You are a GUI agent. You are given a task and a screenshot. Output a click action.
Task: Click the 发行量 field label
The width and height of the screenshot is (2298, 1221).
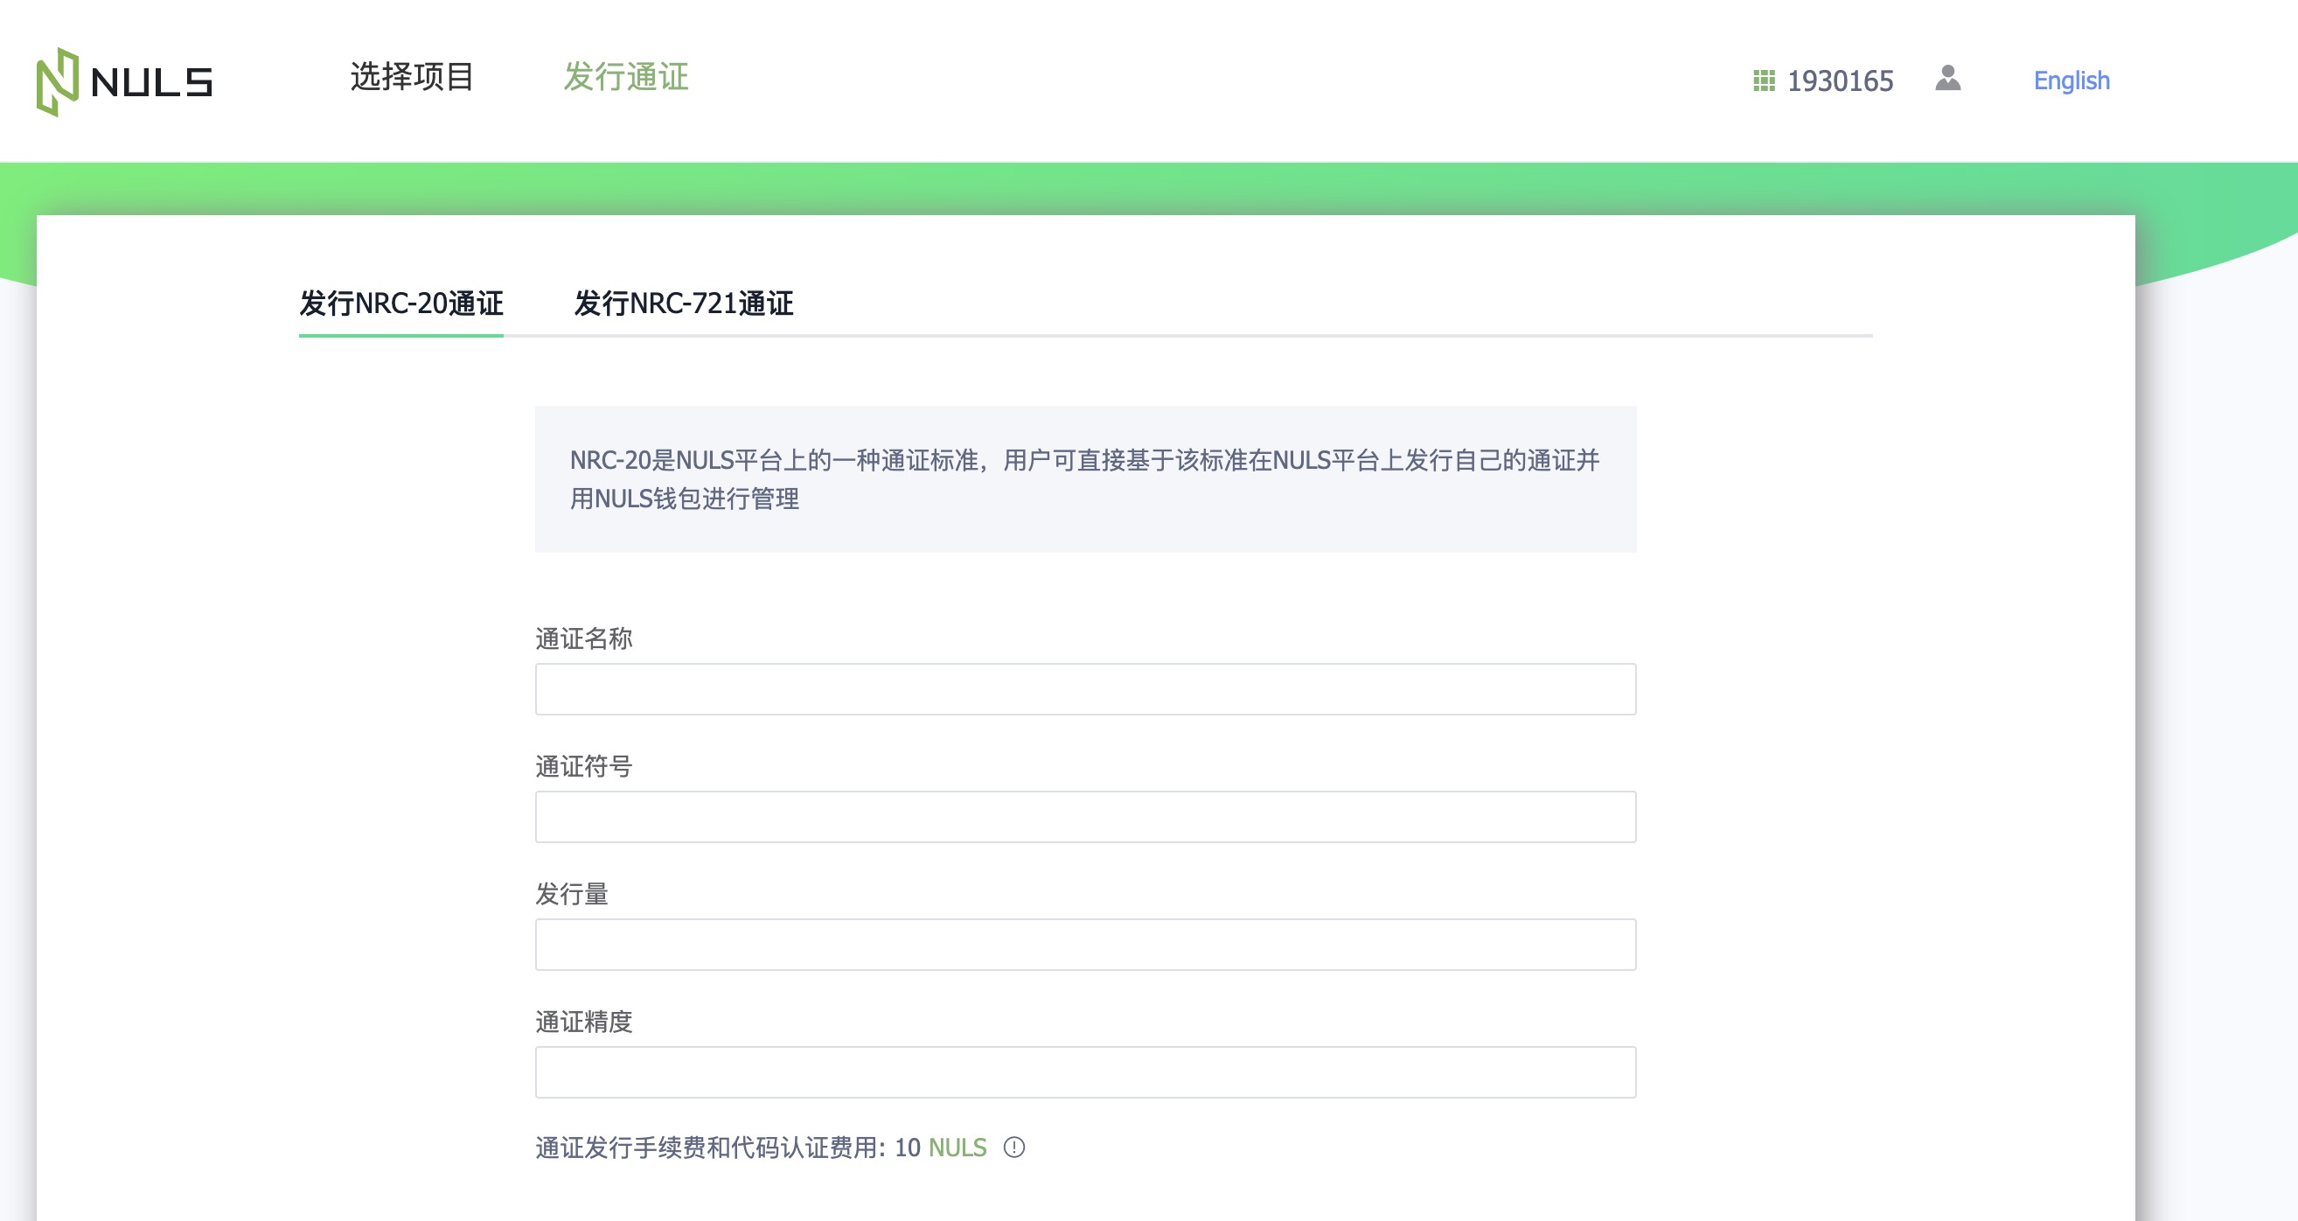click(x=572, y=895)
